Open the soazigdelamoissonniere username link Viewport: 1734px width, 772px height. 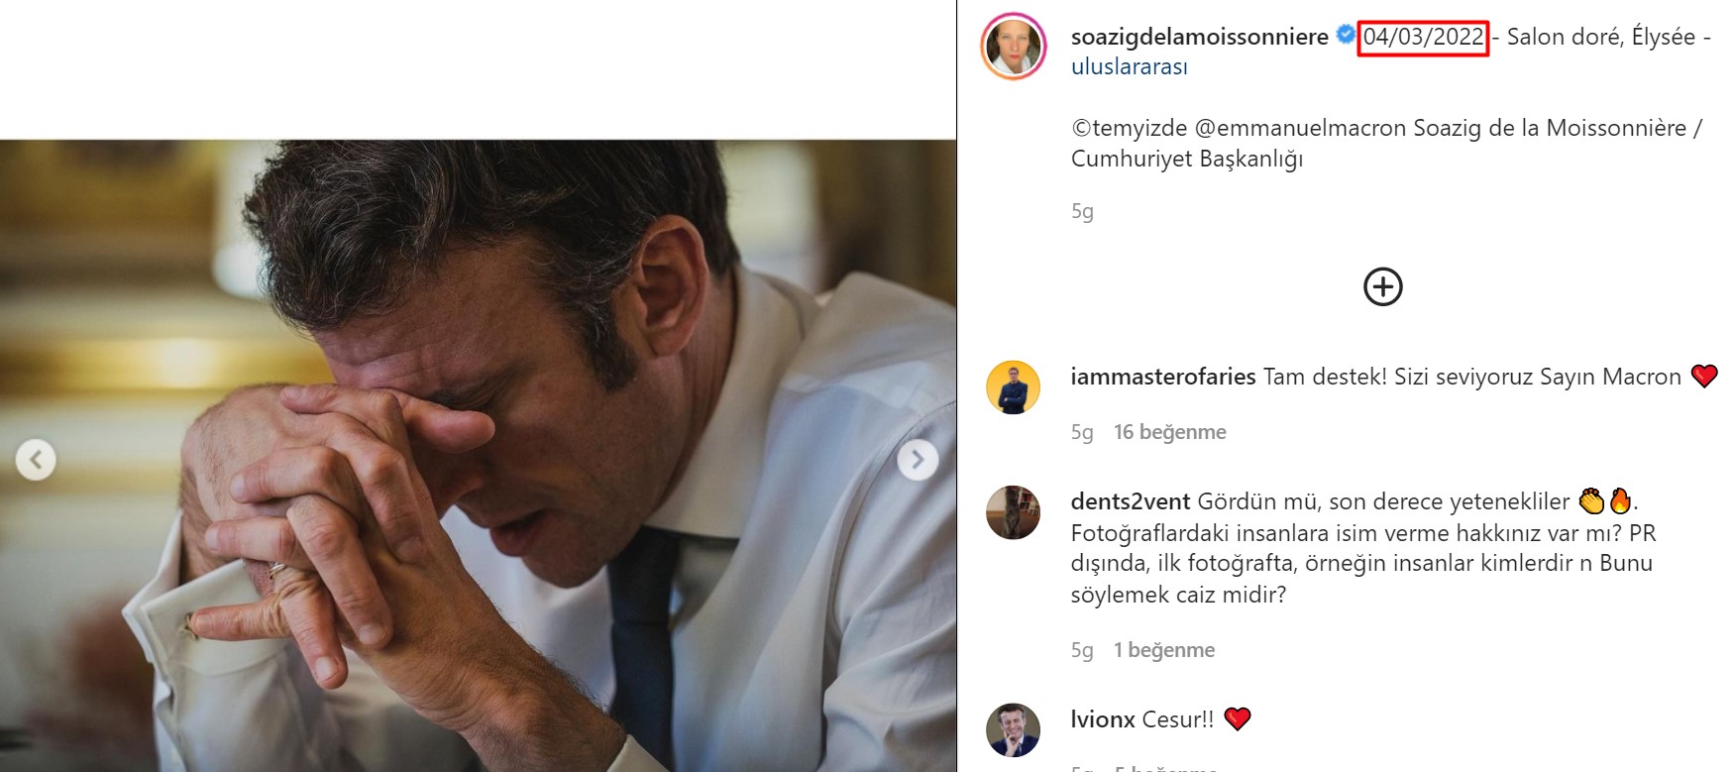(x=1199, y=37)
